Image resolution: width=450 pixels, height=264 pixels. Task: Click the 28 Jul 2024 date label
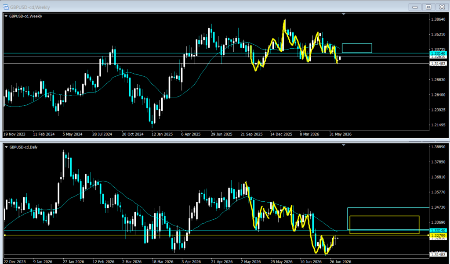click(x=102, y=134)
